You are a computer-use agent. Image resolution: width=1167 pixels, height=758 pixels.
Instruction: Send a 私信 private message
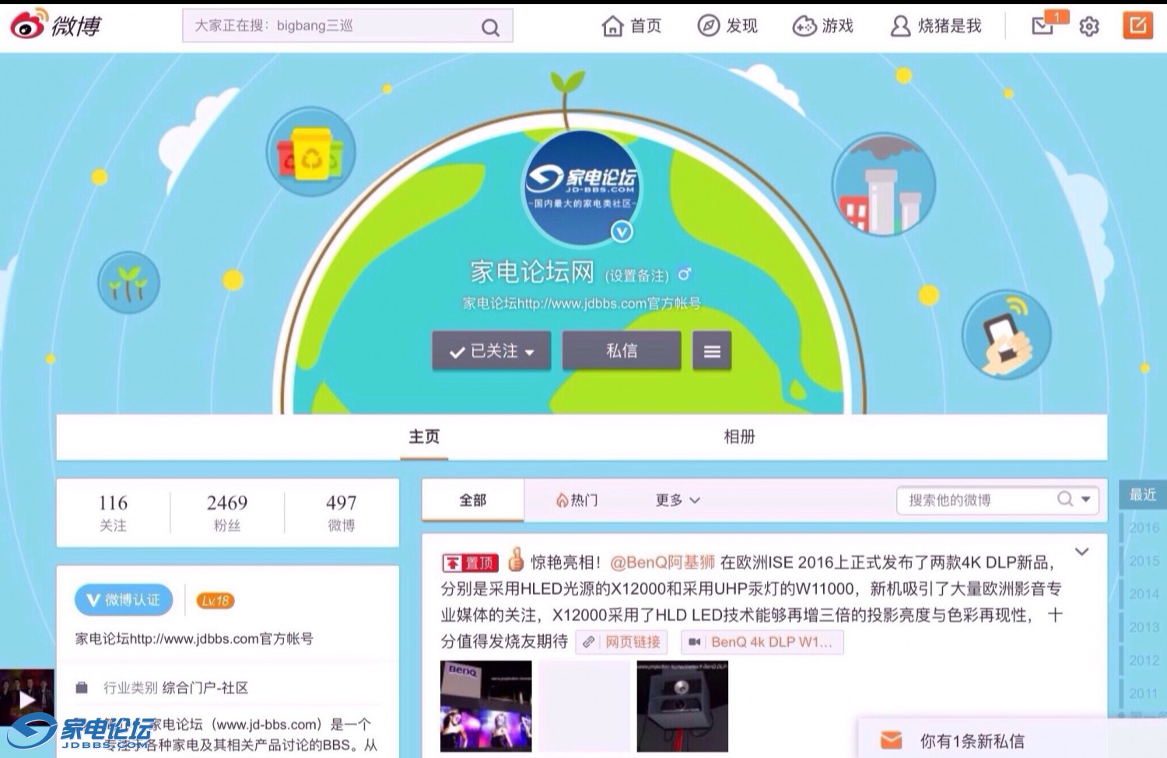(x=622, y=351)
